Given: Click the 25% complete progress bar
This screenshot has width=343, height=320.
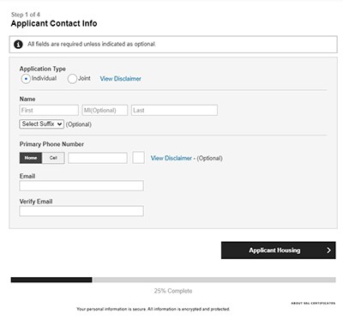Looking at the screenshot, I should point(173,280).
